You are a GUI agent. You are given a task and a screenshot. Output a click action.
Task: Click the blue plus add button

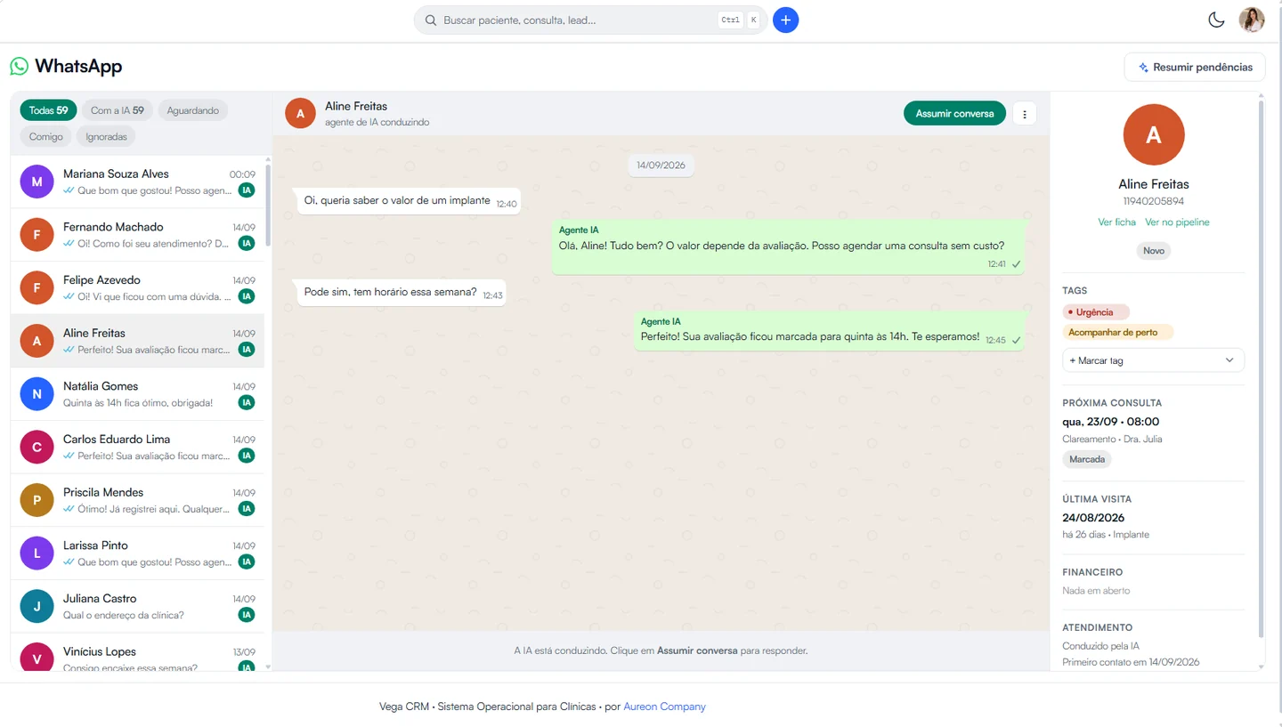point(785,20)
